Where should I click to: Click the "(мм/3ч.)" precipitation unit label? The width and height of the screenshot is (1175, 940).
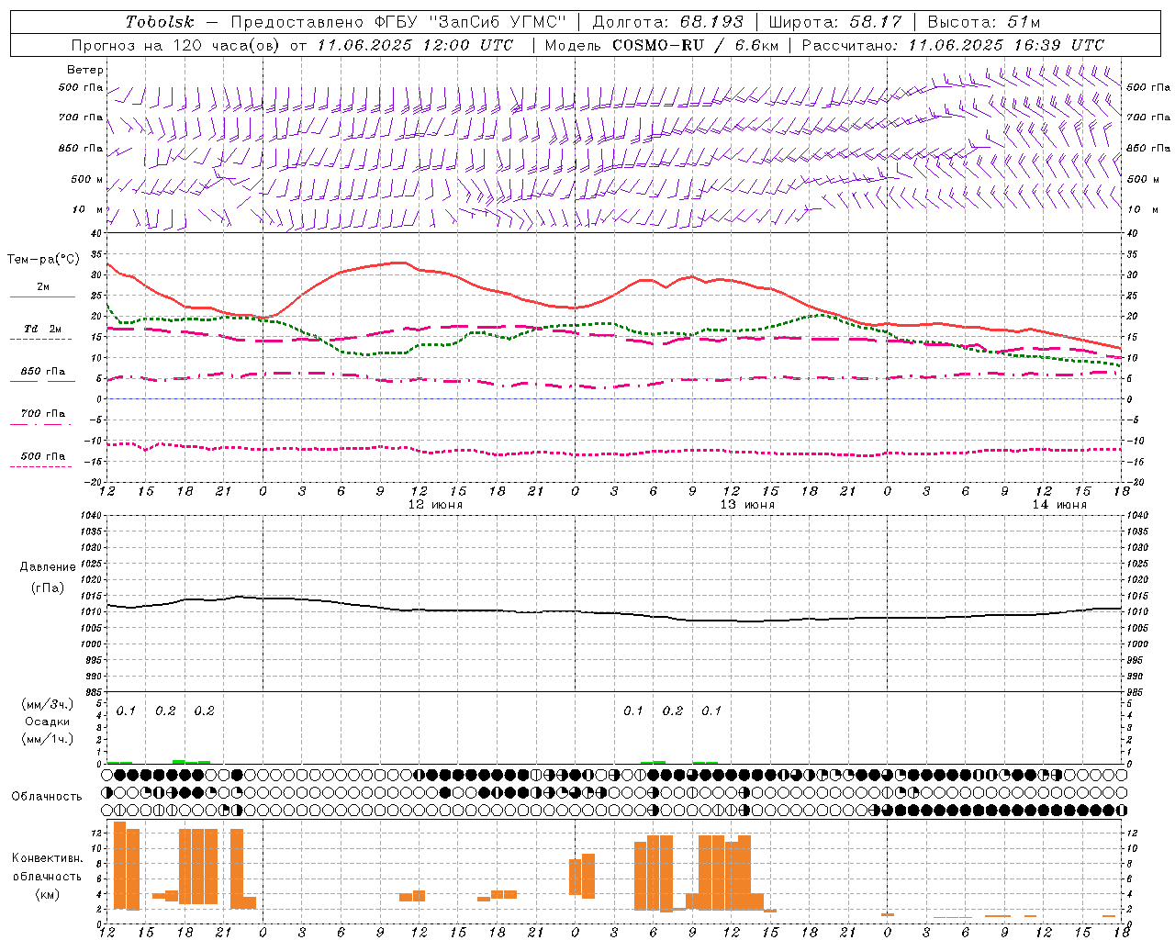48,704
